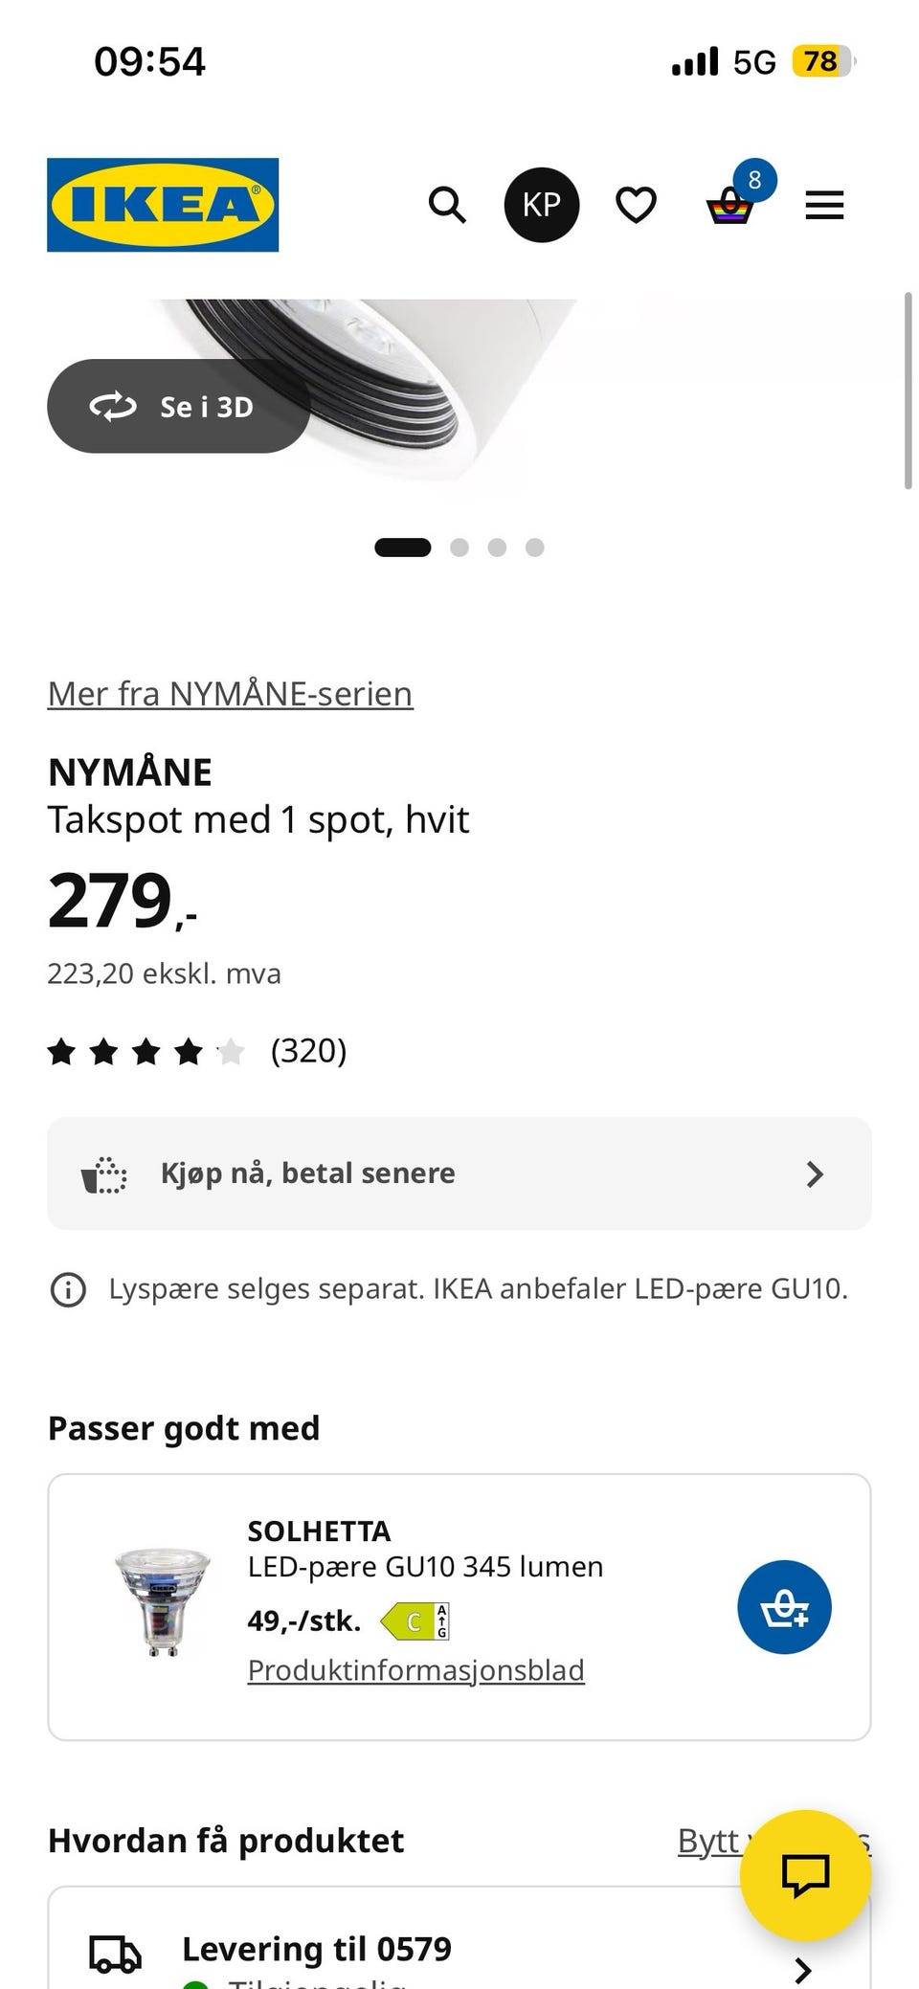The width and height of the screenshot is (919, 1989).
Task: Expand Levering til 0579 chevron
Action: pos(803,1970)
